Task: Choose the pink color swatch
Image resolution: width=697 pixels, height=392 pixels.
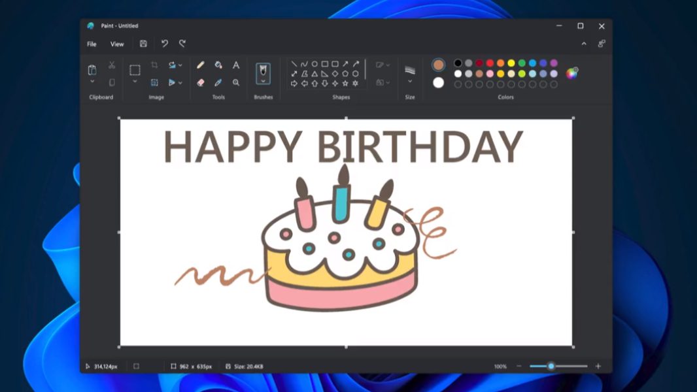Action: 490,74
